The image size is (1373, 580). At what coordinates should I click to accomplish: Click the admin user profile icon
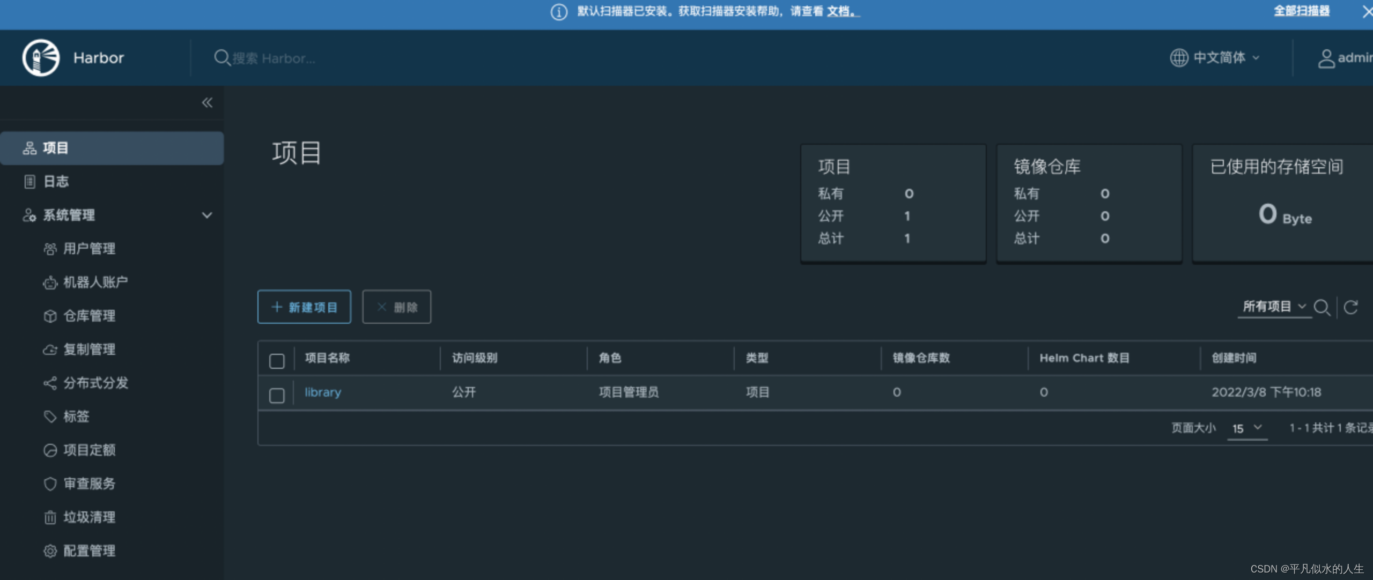pyautogui.click(x=1326, y=58)
